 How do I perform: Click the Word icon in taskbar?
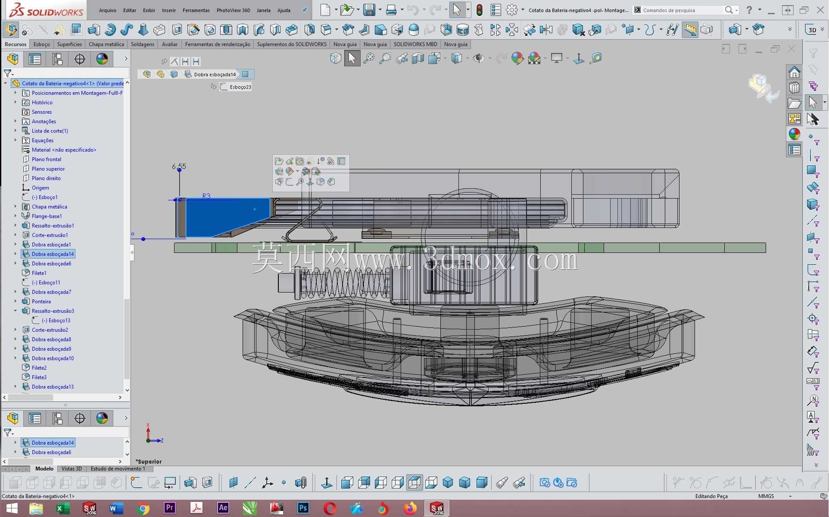[x=115, y=508]
